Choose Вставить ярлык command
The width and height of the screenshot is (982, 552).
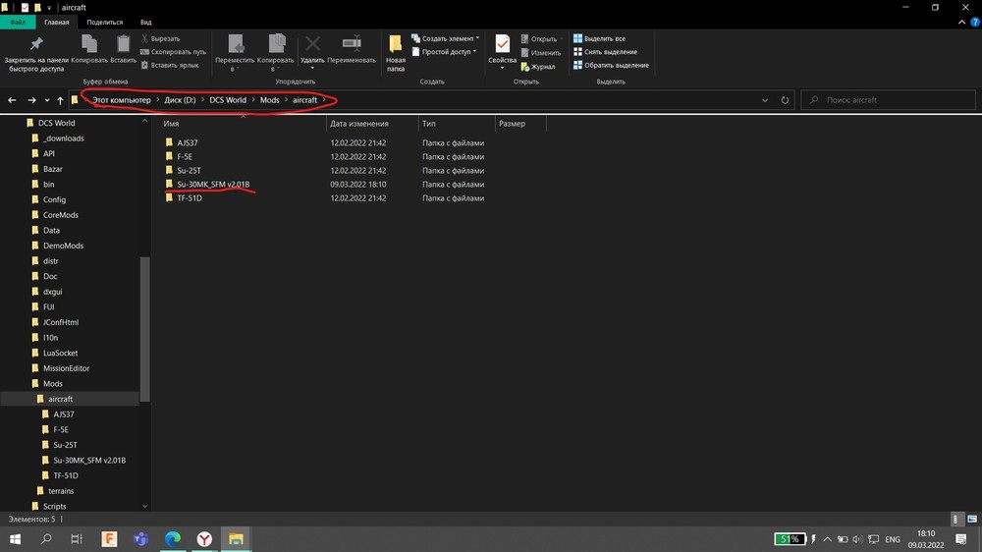coord(170,65)
